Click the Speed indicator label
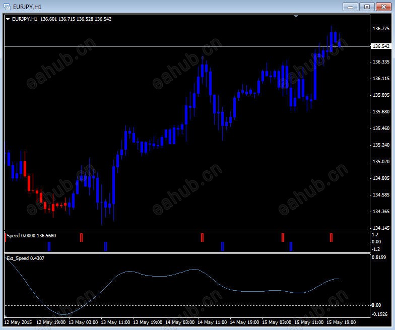 tap(31, 236)
